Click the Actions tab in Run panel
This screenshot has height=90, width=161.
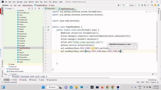pyautogui.click(x=14, y=74)
